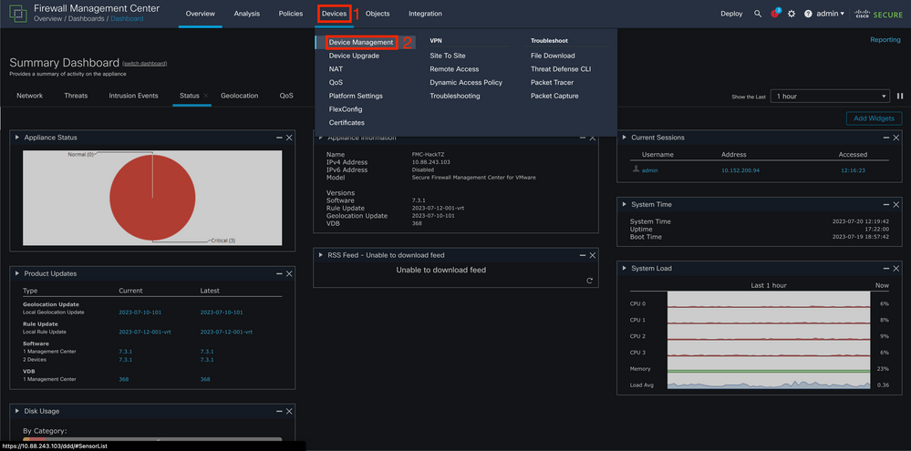Viewport: 911px width, 451px height.
Task: Select Packet Tracer troubleshoot entry
Action: tap(552, 82)
